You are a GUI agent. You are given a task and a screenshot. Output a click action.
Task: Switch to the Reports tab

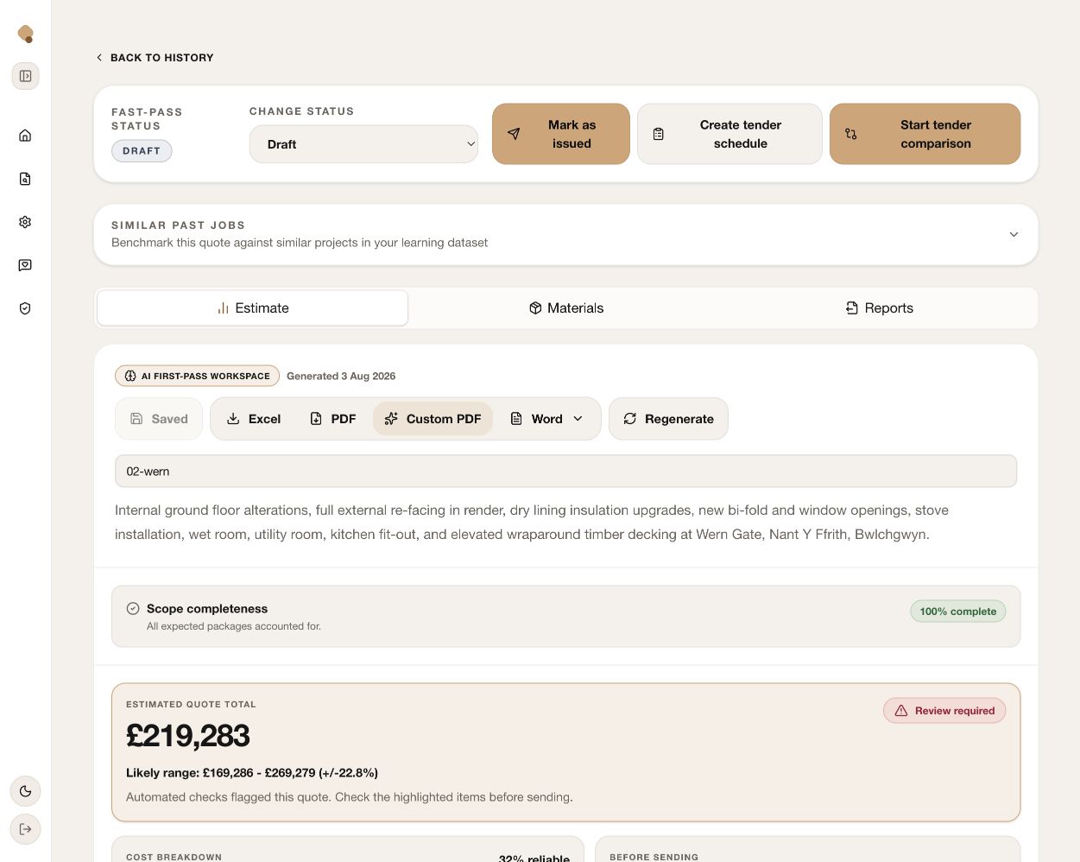(x=880, y=308)
